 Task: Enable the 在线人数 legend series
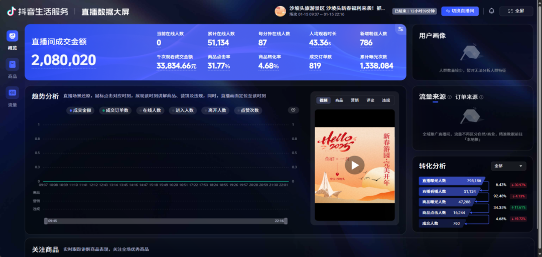pyautogui.click(x=150, y=110)
